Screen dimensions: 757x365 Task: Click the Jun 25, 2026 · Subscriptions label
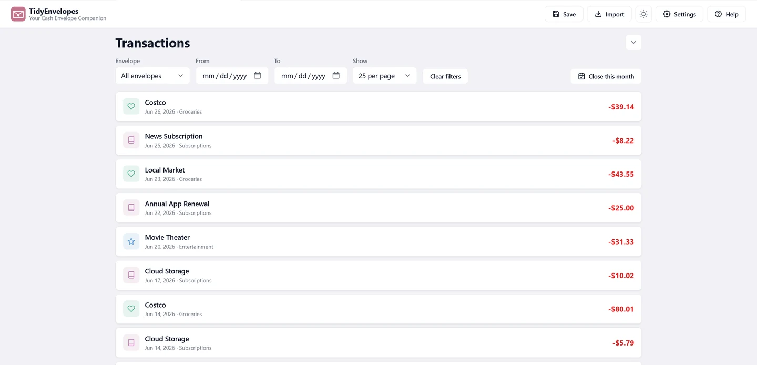click(x=178, y=146)
